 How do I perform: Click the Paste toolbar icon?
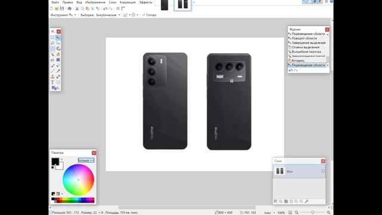(x=87, y=8)
